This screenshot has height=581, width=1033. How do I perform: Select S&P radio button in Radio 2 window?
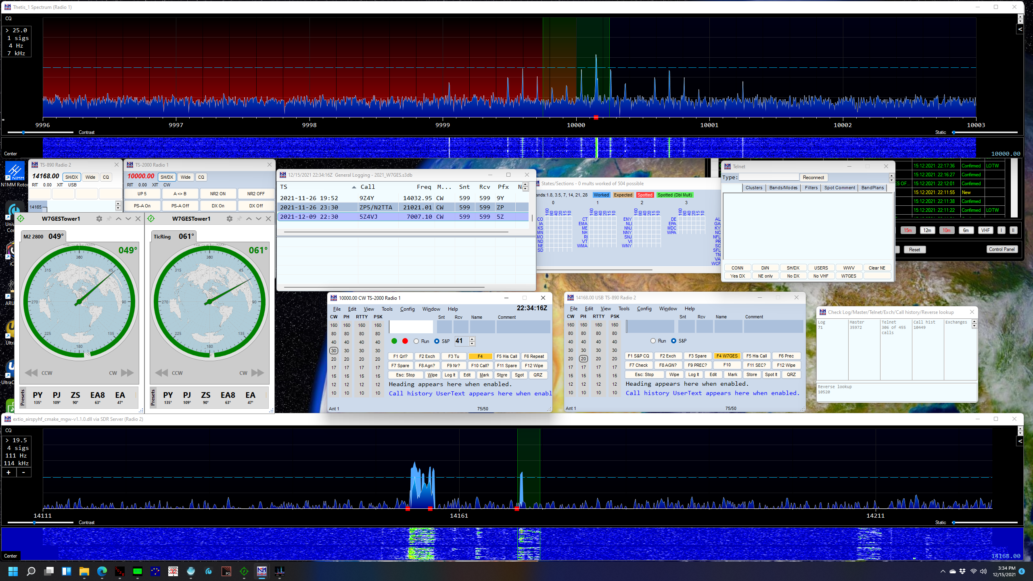tap(673, 341)
